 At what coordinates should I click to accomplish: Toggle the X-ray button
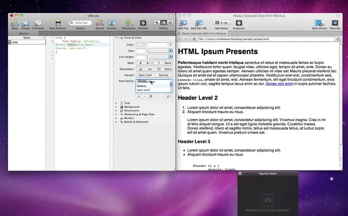pos(222,23)
